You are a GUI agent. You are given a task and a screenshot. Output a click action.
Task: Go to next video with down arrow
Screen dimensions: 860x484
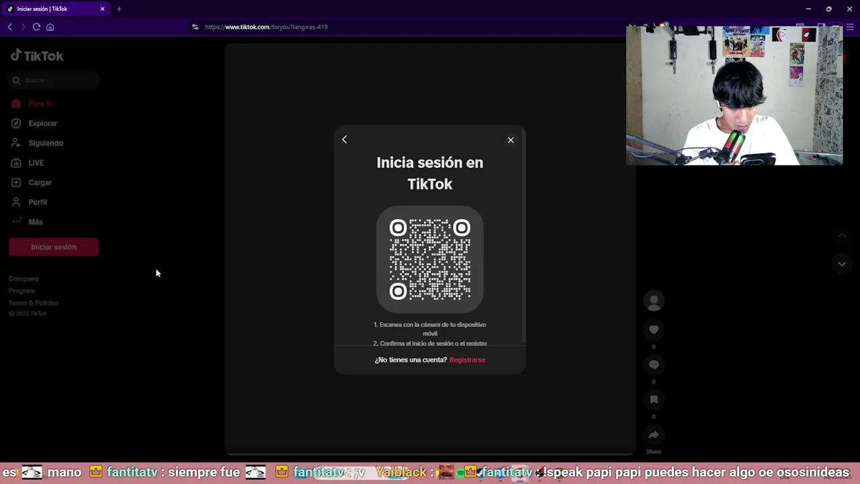tap(842, 264)
